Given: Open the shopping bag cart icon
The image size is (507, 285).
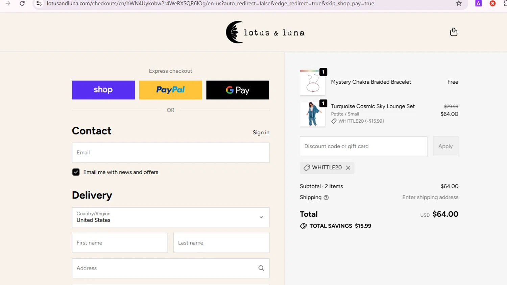Looking at the screenshot, I should coord(454,32).
